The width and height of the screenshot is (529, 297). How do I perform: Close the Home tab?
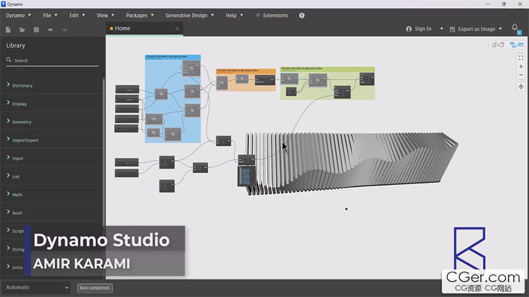tap(177, 29)
